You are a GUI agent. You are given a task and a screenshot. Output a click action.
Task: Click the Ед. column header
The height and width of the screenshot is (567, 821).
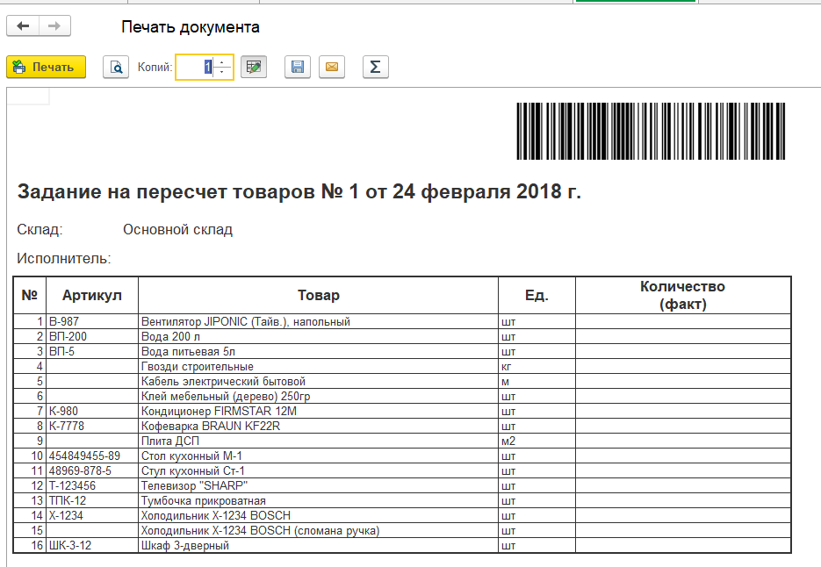(x=537, y=295)
